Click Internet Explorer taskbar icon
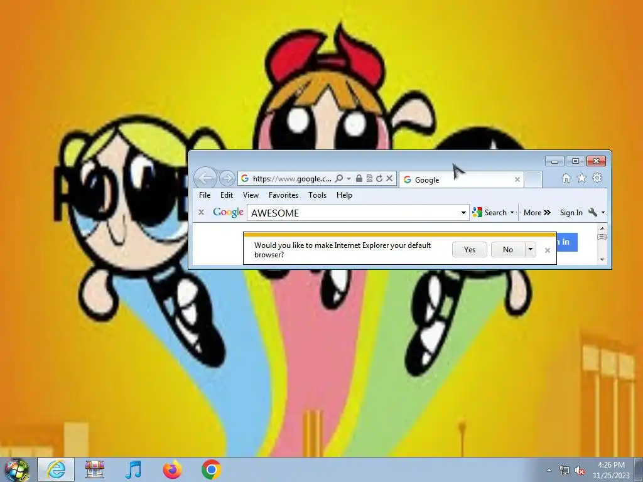The image size is (643, 482). [x=56, y=469]
